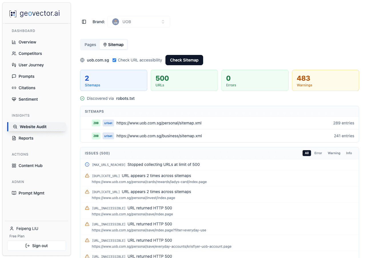This screenshot has height=258, width=366.
Task: Switch to the Pages tab
Action: [90, 45]
